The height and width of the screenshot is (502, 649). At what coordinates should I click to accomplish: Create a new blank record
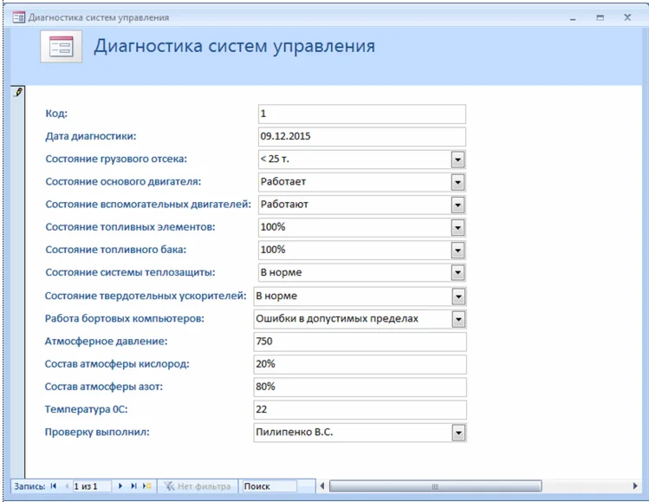pyautogui.click(x=146, y=486)
